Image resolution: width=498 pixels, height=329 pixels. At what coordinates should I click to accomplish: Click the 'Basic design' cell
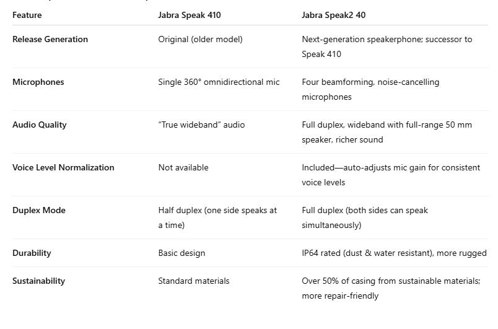[x=181, y=253]
